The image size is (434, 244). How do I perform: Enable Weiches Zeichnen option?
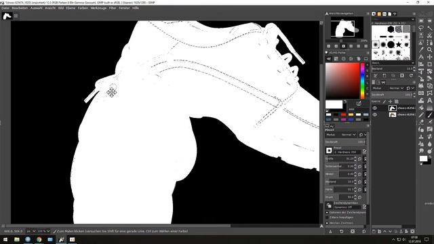[x=327, y=223]
